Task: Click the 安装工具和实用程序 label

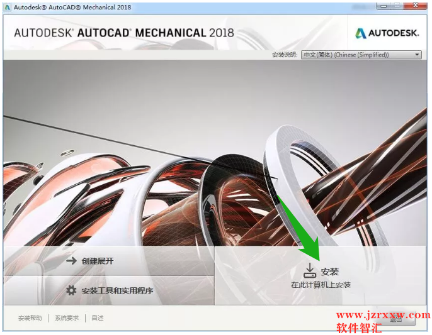Action: coord(117,290)
